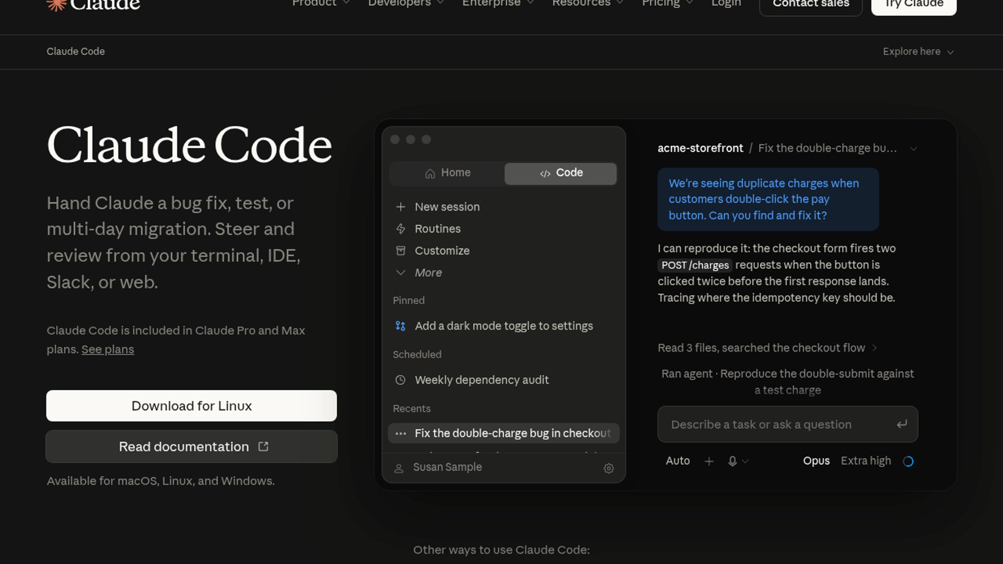Expand the Pricing menu
Screen dimensions: 1003x564
click(x=667, y=3)
